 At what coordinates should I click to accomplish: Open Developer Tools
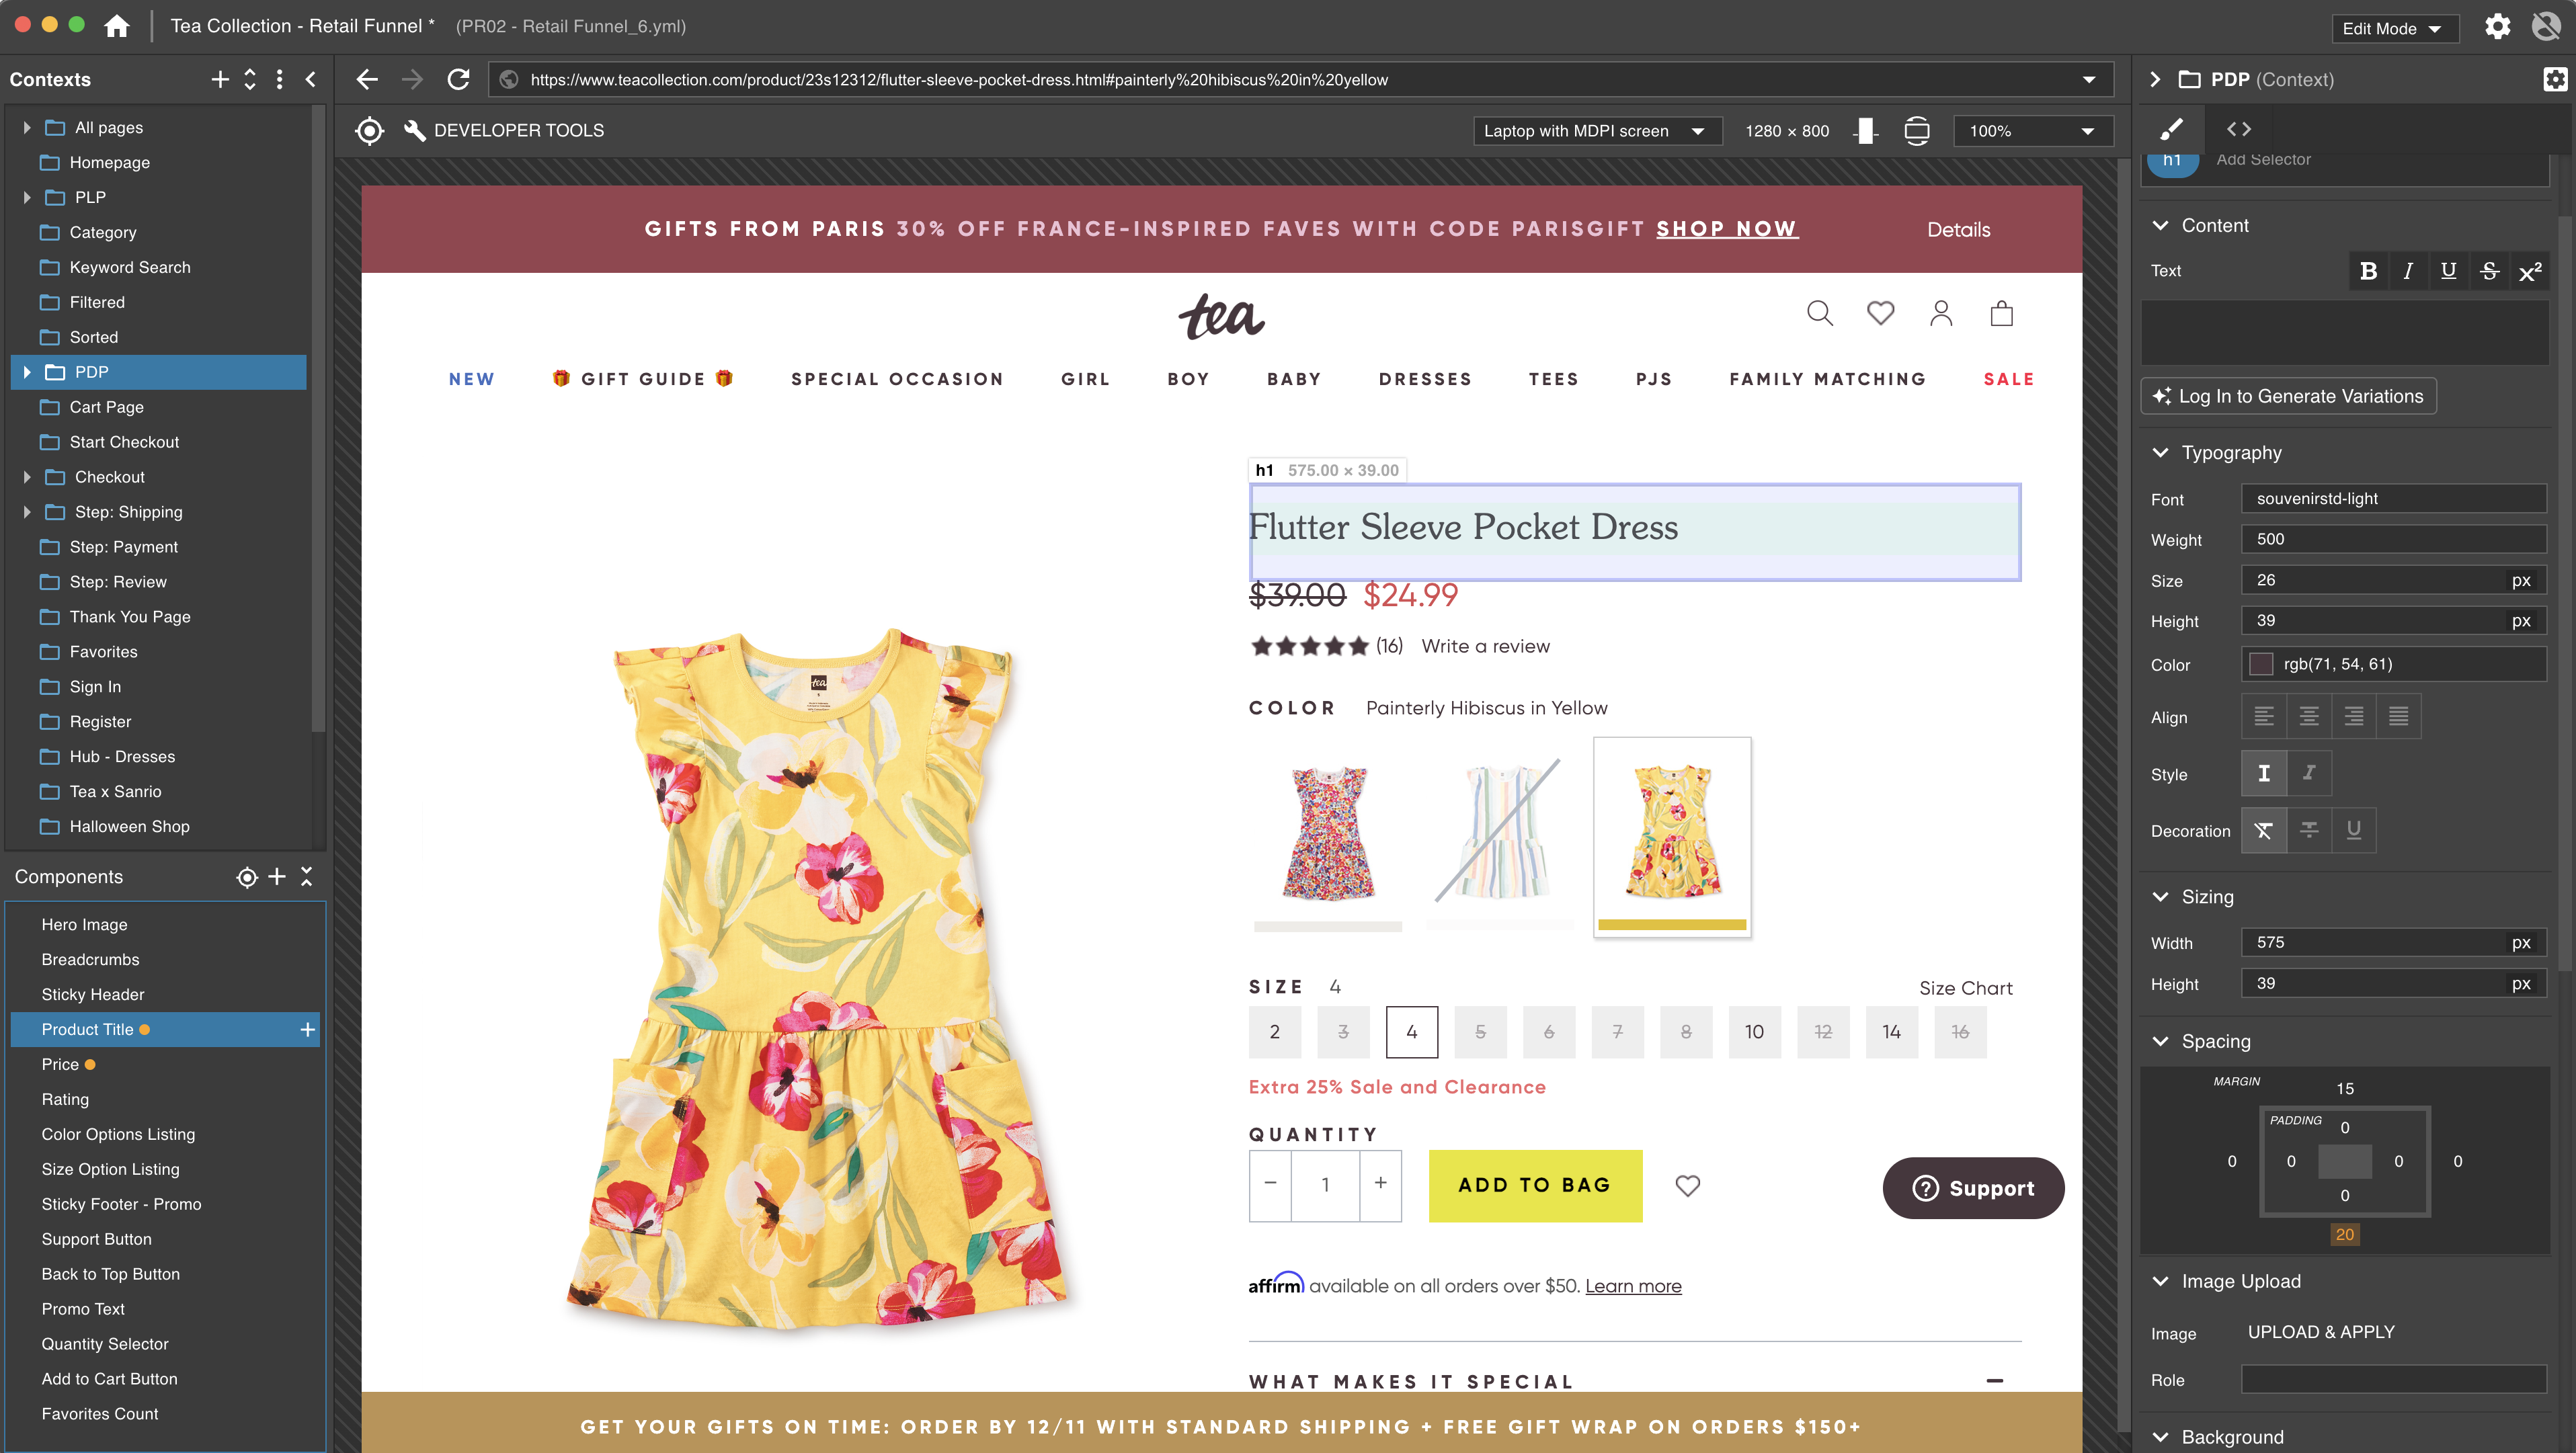point(504,130)
